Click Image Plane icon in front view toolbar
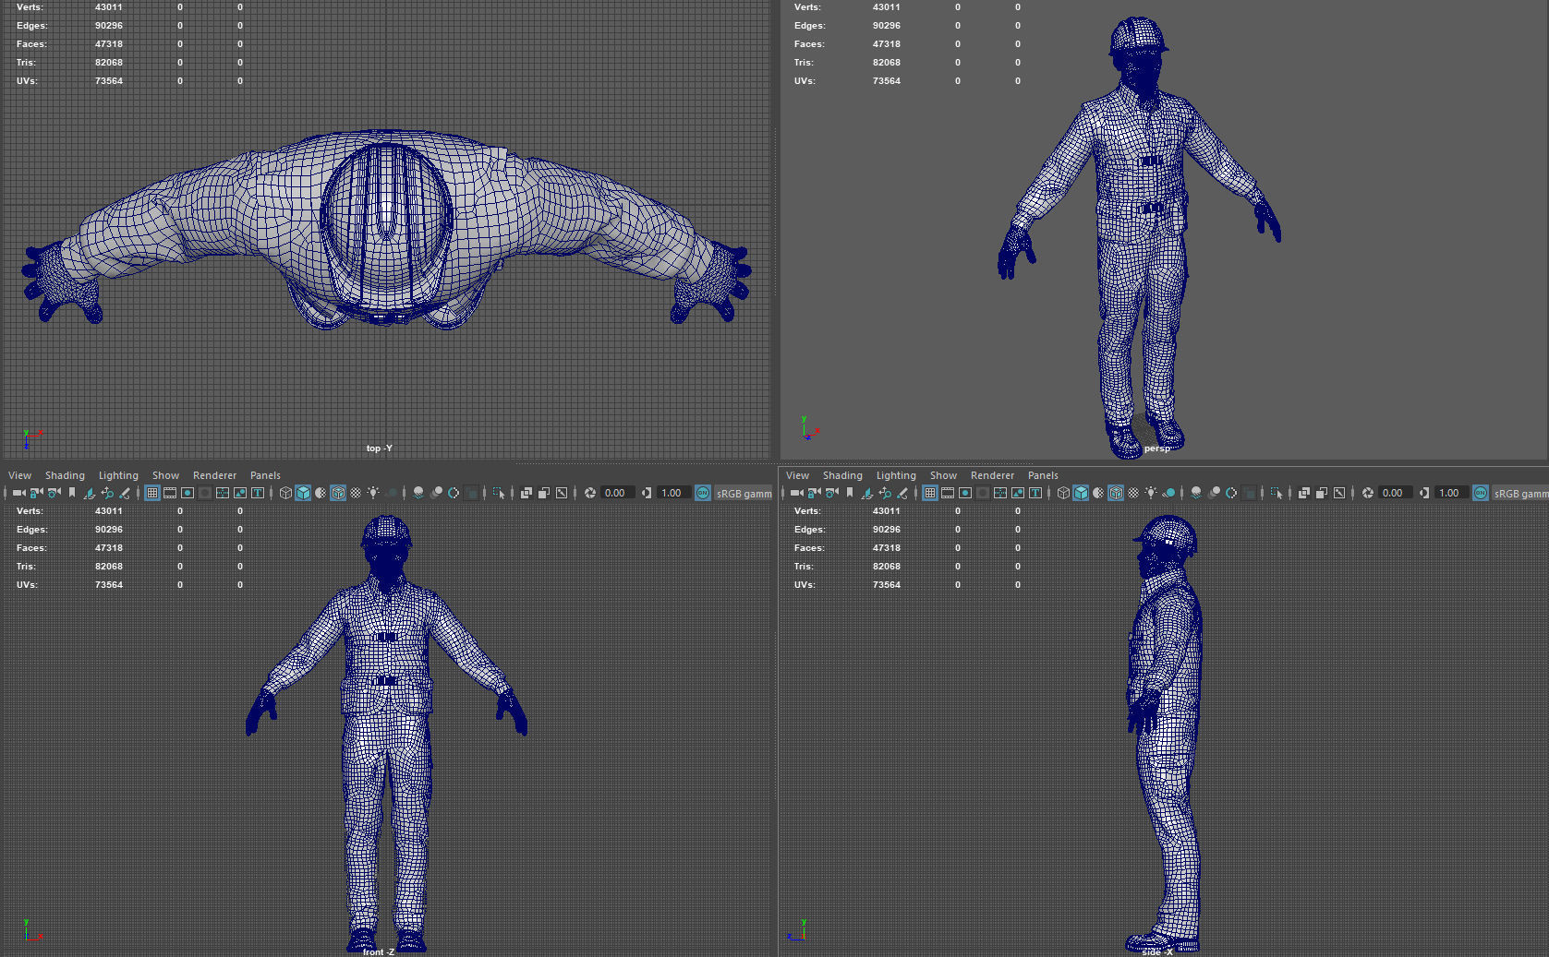The width and height of the screenshot is (1549, 957). (x=90, y=493)
